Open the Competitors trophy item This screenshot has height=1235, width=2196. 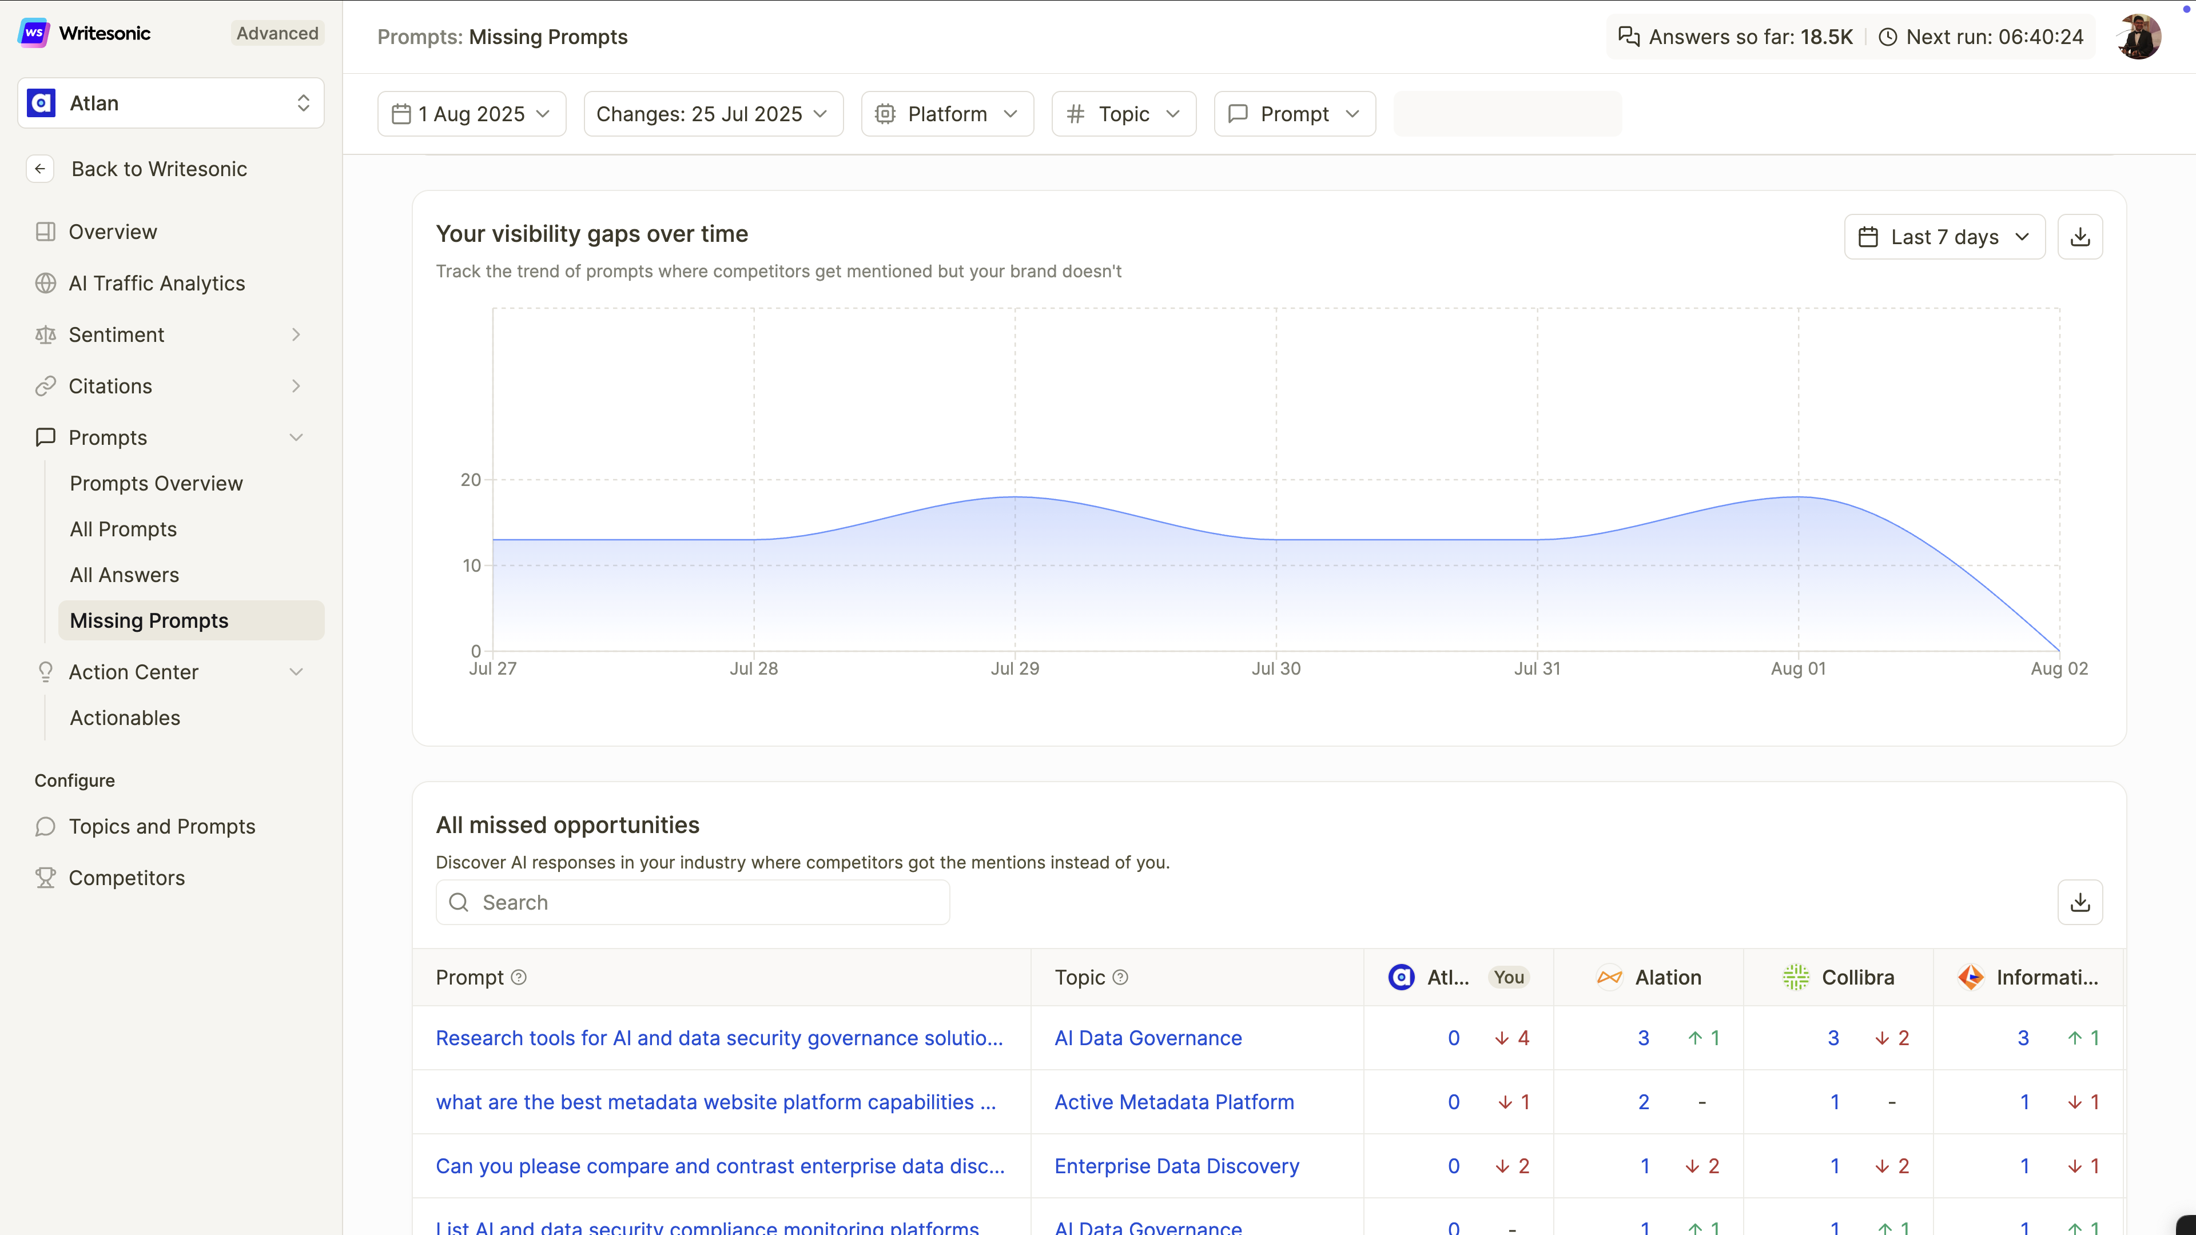[x=126, y=878]
